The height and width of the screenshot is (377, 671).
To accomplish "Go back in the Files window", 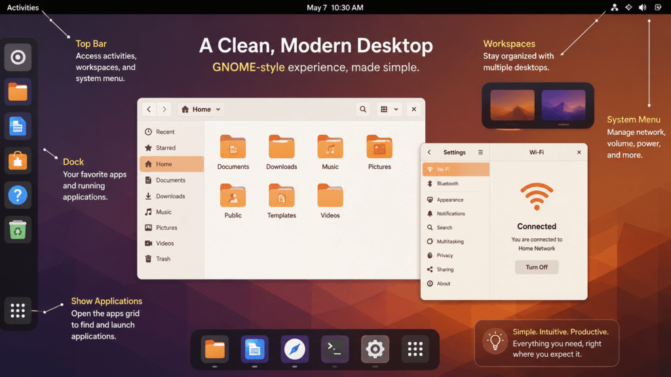I will (x=149, y=109).
